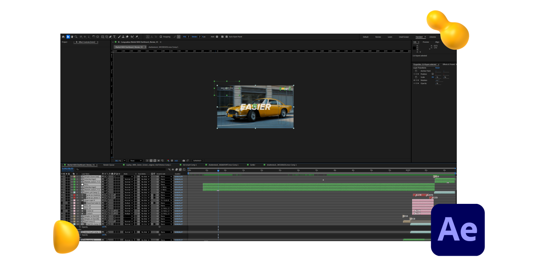Select the Rectangle shape tool
The width and height of the screenshot is (549, 274).
(x=102, y=37)
